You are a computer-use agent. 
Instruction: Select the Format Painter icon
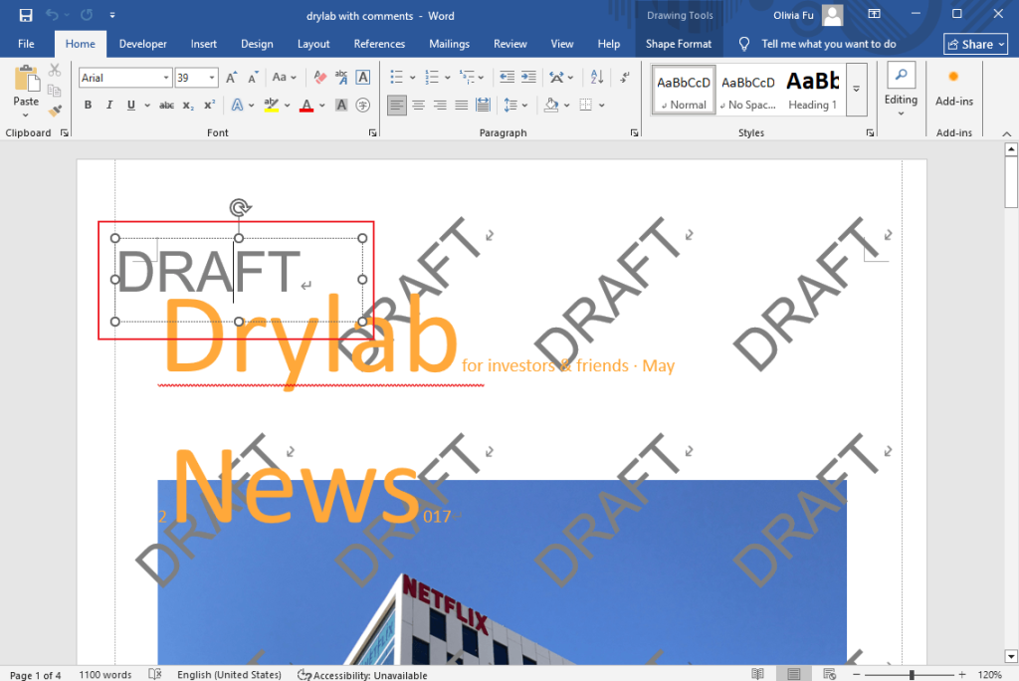55,110
